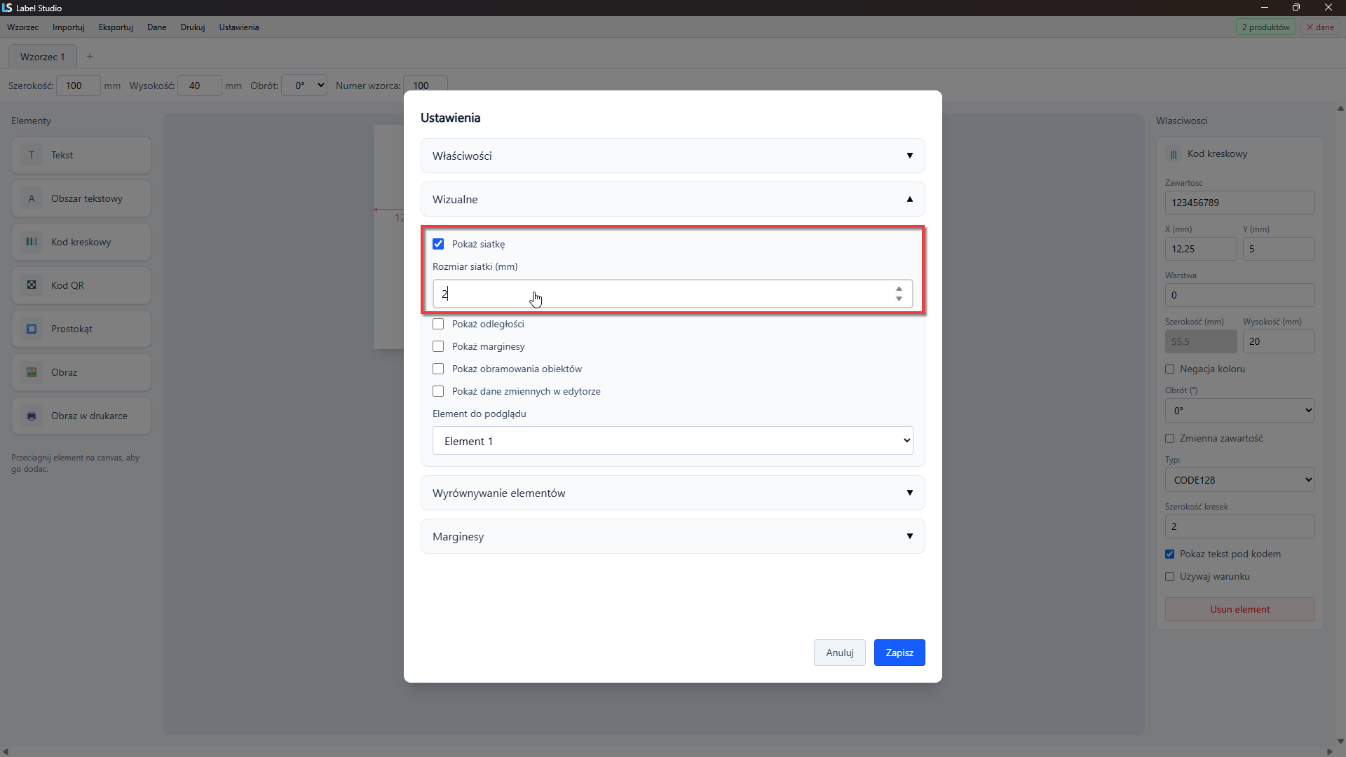Image resolution: width=1346 pixels, height=757 pixels.
Task: Tick Pokaż obramowania obiektów checkbox
Action: 438,369
